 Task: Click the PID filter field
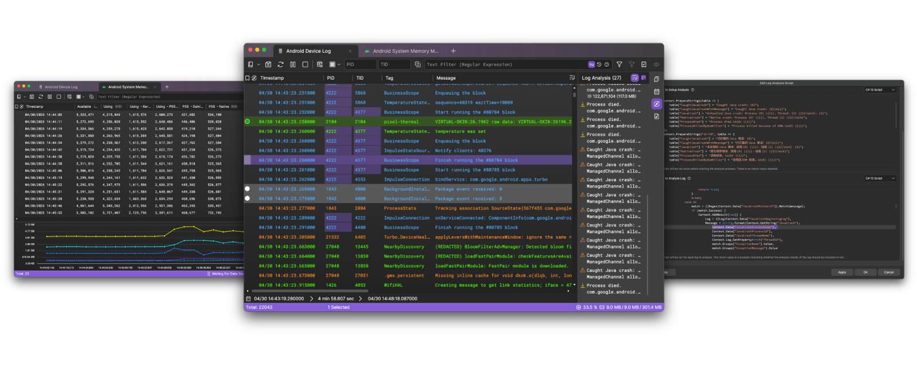click(360, 64)
